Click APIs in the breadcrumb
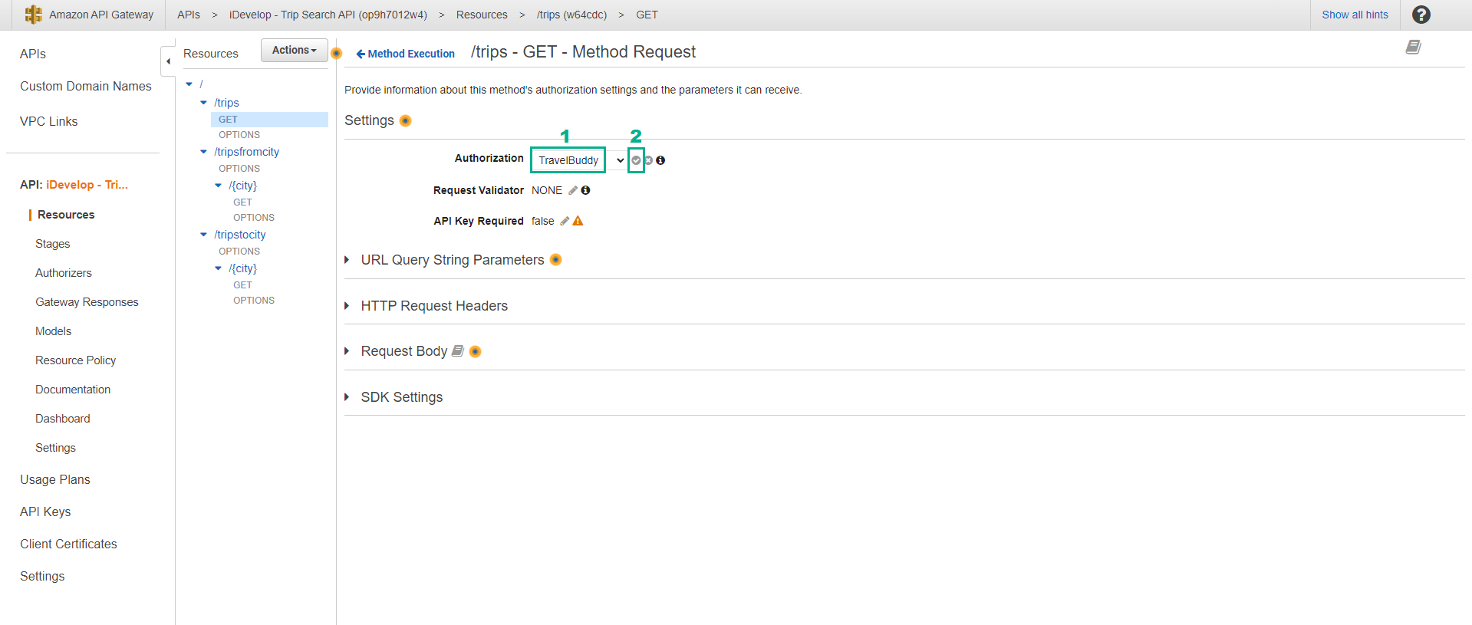1472x625 pixels. click(x=189, y=15)
